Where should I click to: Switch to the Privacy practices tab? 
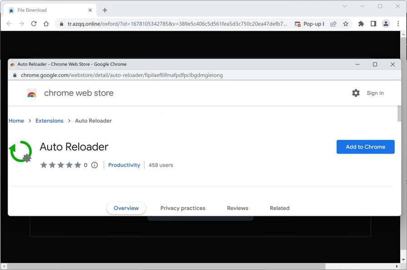[183, 208]
